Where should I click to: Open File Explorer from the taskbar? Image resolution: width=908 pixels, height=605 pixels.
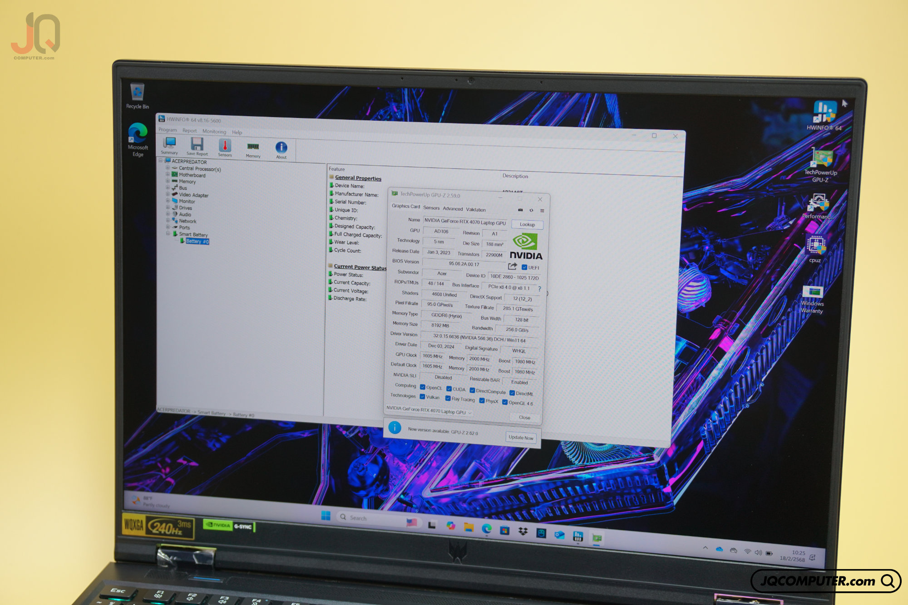(x=469, y=527)
